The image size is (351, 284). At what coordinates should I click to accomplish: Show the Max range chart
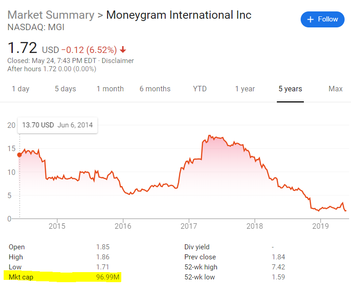(335, 89)
